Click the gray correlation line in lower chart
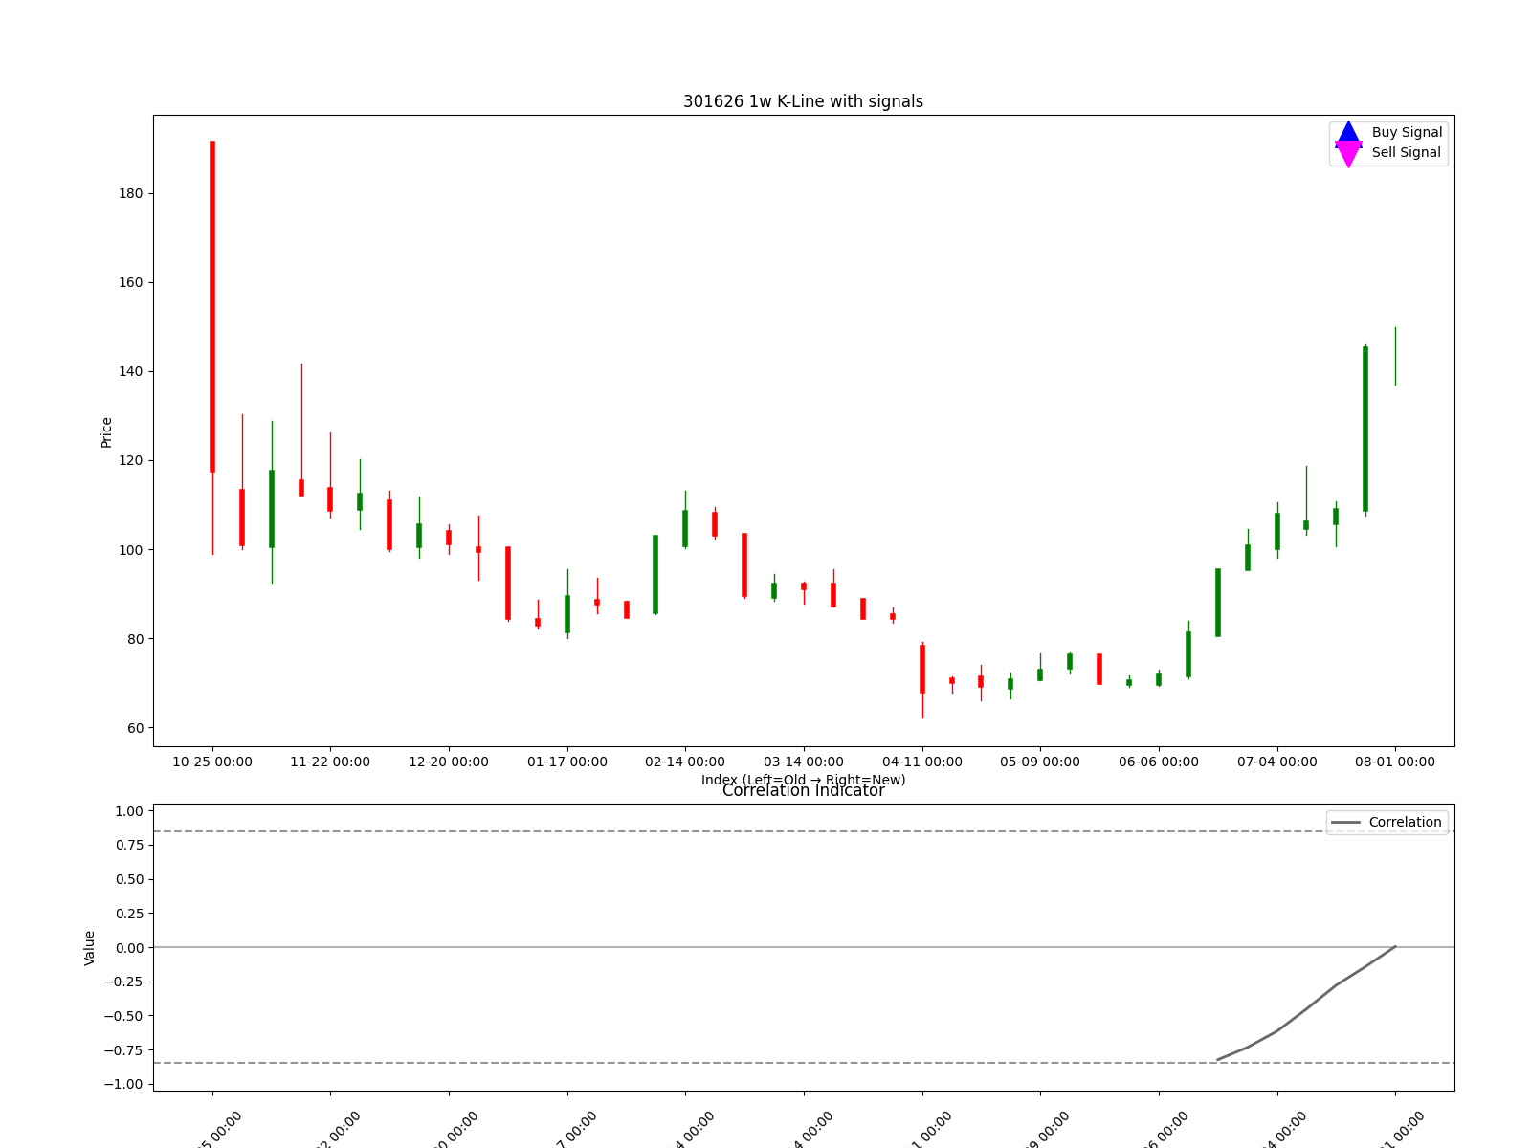 (1307, 1007)
